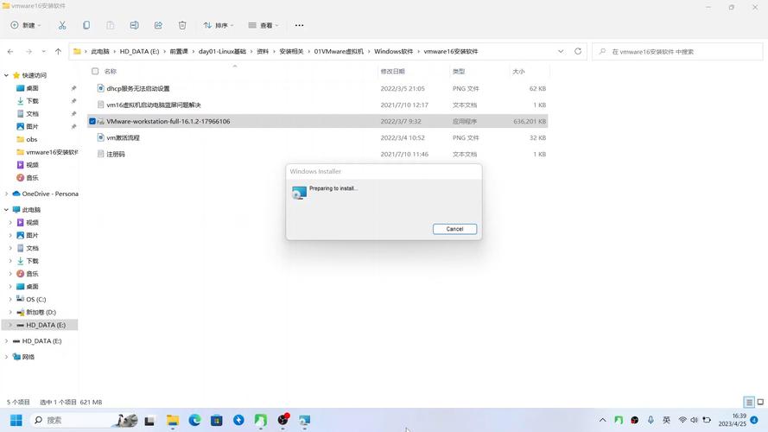This screenshot has width=768, height=432.
Task: Click the Refresh button beside address bar
Action: [x=578, y=52]
